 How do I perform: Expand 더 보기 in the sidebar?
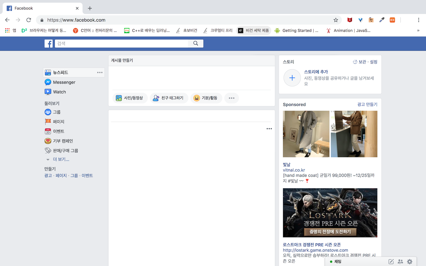click(61, 160)
